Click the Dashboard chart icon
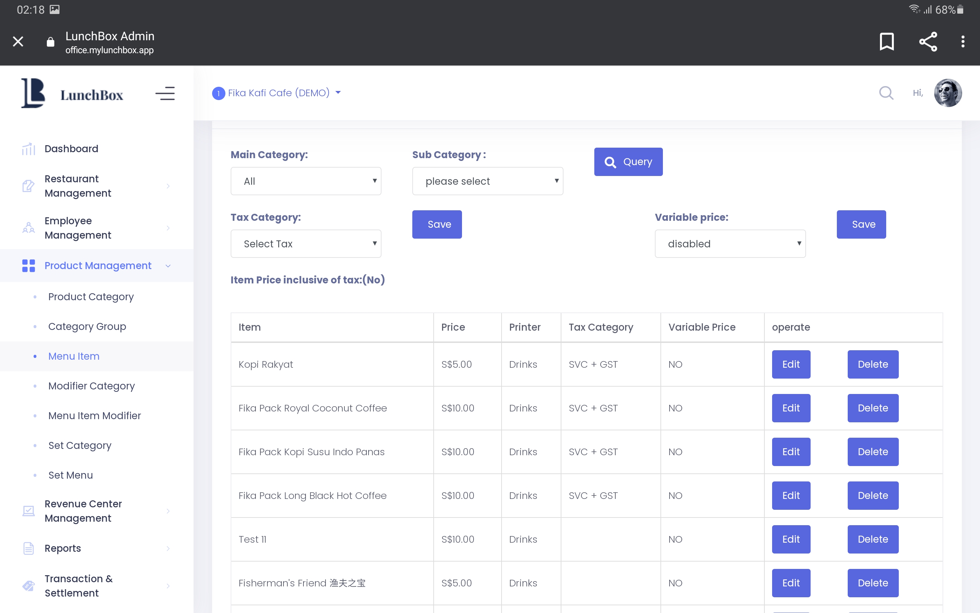The height and width of the screenshot is (613, 980). pyautogui.click(x=28, y=149)
